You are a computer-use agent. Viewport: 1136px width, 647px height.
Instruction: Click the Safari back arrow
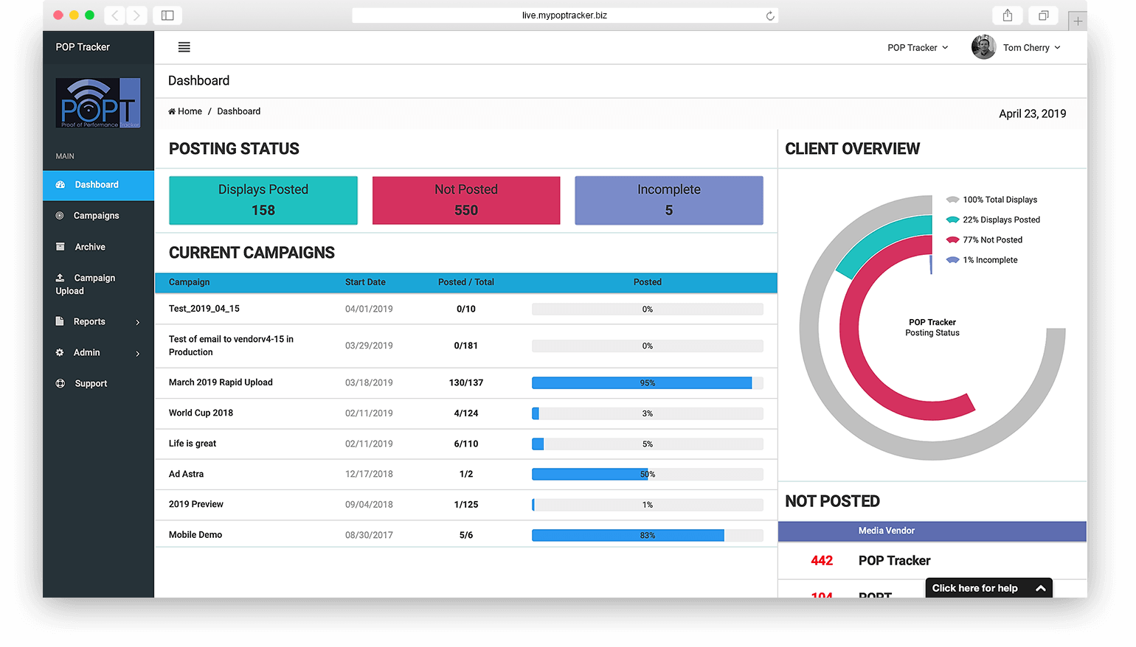[115, 15]
